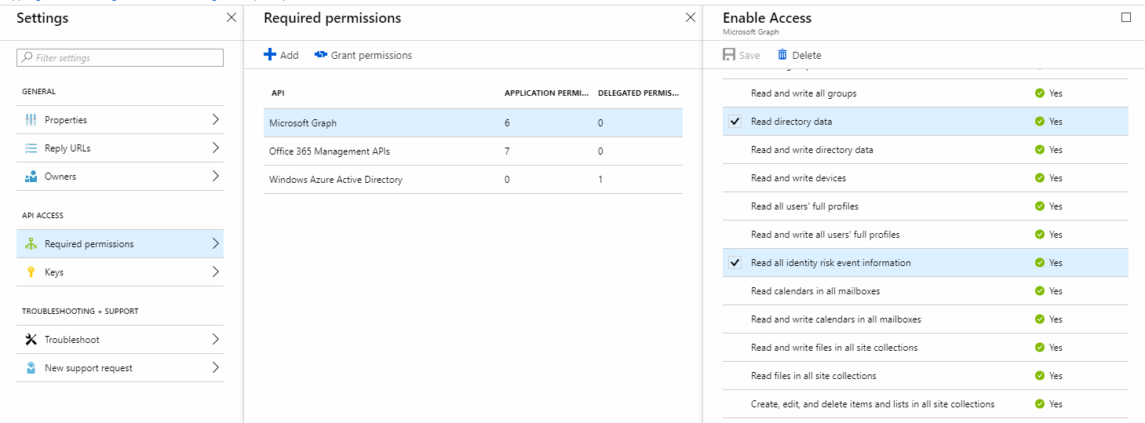Click the Filter settings search field

tap(120, 57)
